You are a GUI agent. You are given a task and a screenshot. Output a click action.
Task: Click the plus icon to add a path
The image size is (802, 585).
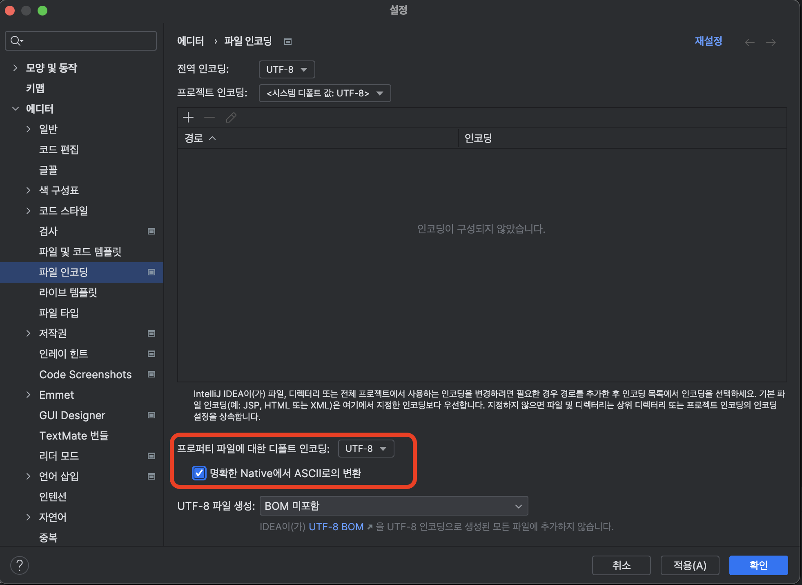[x=188, y=118]
